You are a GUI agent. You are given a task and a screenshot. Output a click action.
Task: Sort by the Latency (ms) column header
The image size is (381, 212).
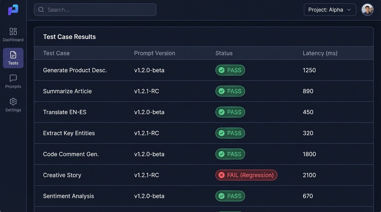320,53
